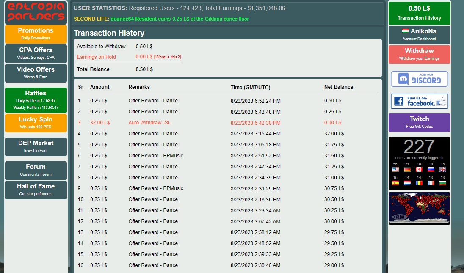Open Lucky Spin
This screenshot has height=273, width=464.
point(36,123)
